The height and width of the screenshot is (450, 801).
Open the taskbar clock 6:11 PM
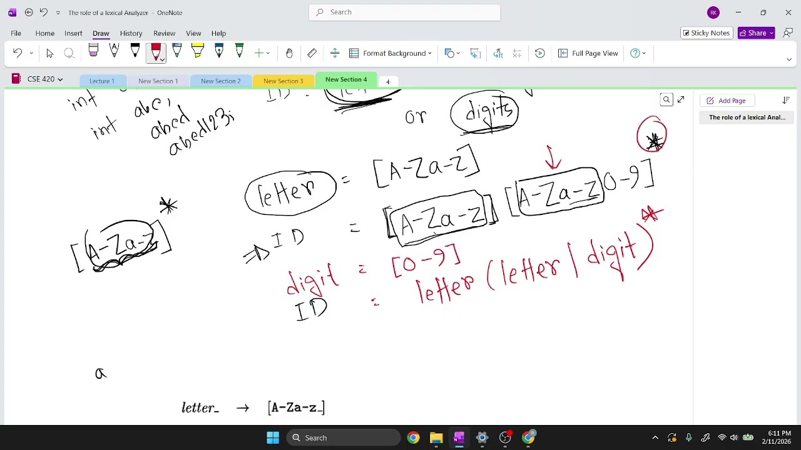pos(778,437)
